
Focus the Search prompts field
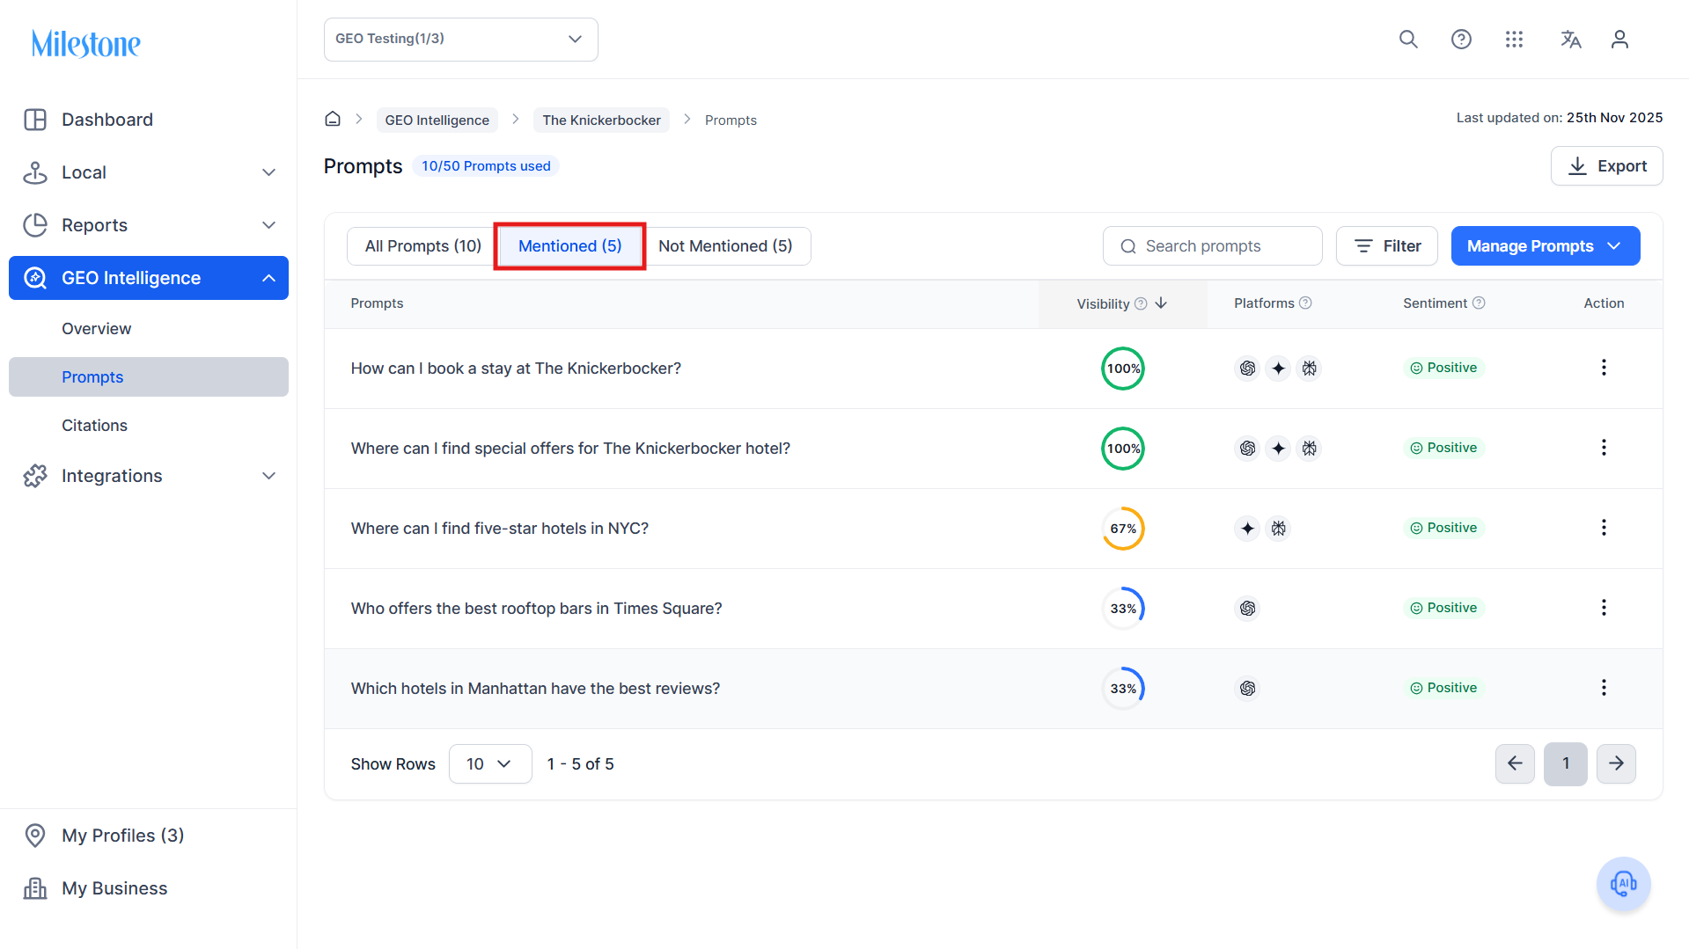click(x=1213, y=246)
